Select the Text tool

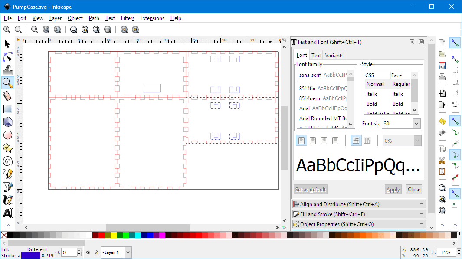point(7,213)
